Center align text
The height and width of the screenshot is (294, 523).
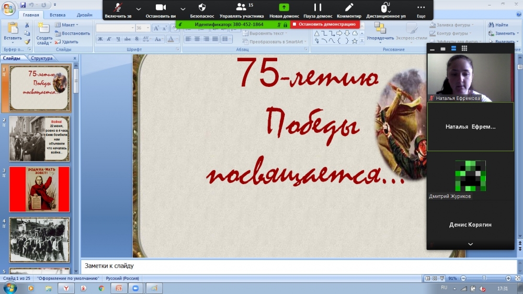197,39
